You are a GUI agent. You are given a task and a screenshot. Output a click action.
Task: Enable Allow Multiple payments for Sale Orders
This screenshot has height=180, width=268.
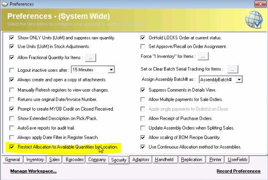coord(143,99)
